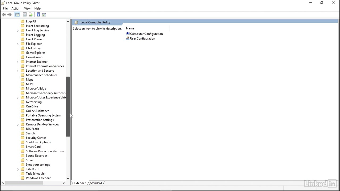Click the NetMeeting folder icon
The image size is (340, 191).
point(23,102)
